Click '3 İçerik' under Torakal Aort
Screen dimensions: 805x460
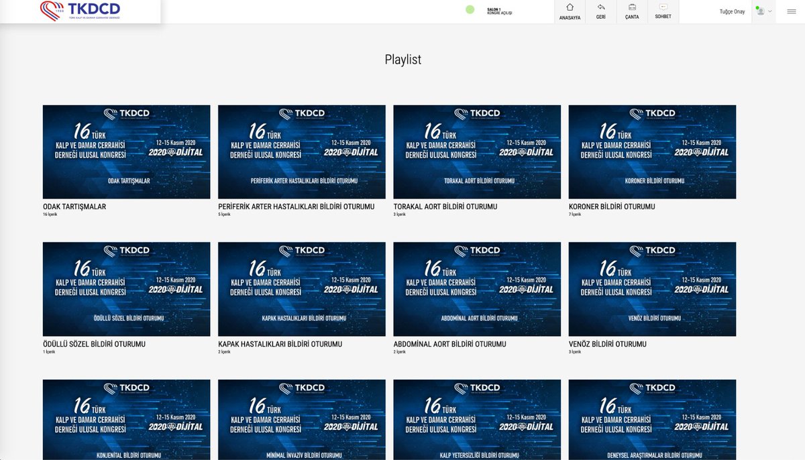[400, 215]
